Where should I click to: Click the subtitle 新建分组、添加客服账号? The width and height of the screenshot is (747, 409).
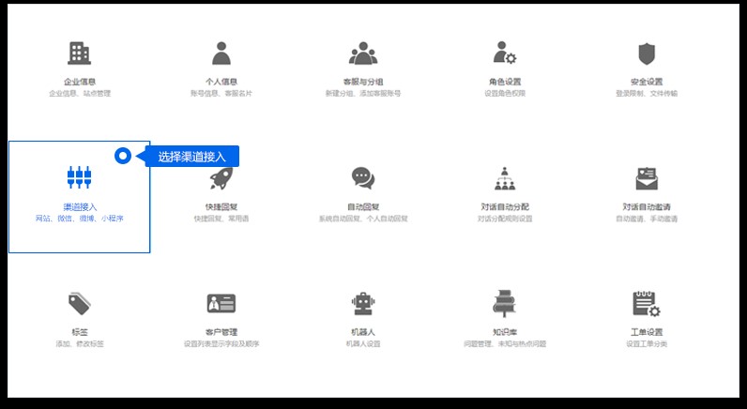[x=363, y=93]
